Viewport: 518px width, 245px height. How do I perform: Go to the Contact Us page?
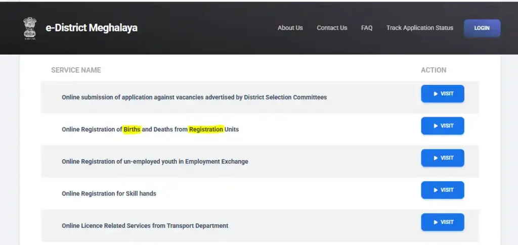point(332,28)
